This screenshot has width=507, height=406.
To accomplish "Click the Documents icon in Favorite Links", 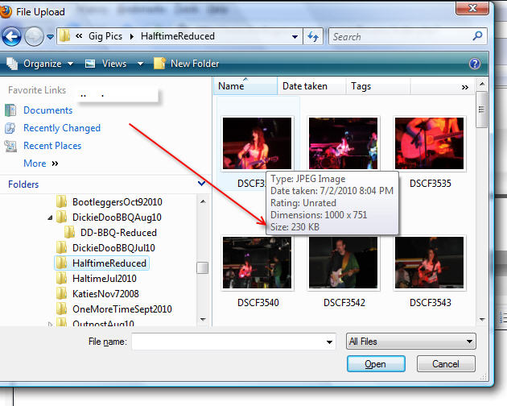I will (x=10, y=110).
